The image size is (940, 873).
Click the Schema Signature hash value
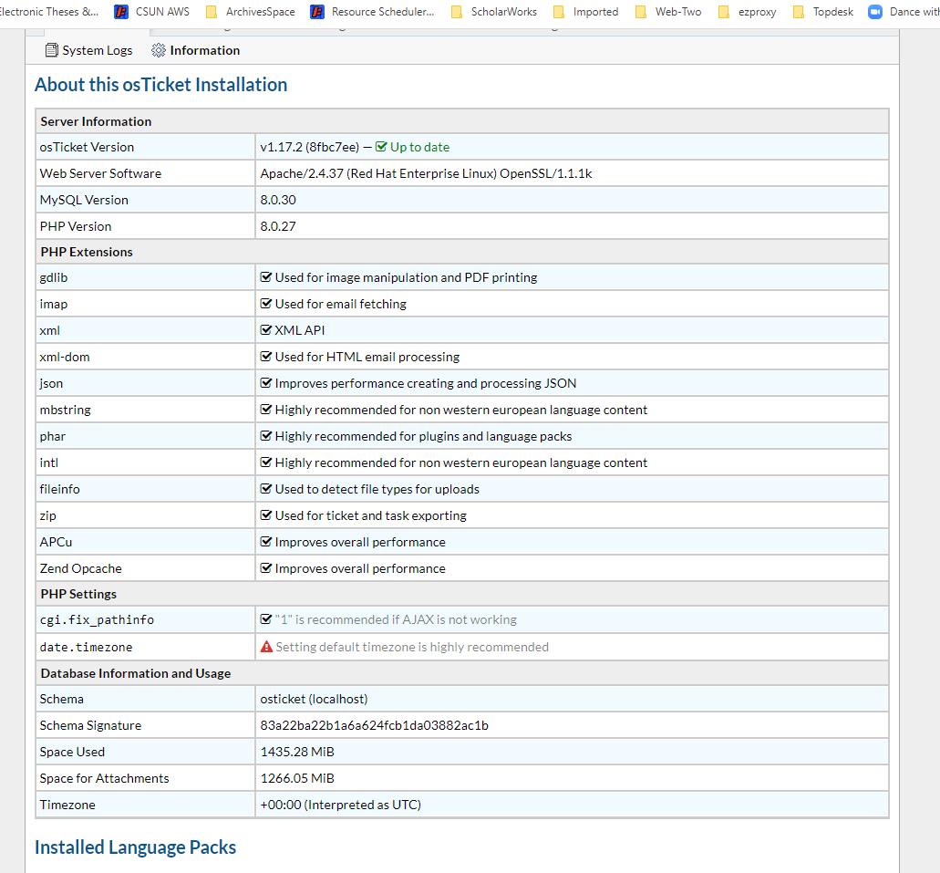click(375, 725)
